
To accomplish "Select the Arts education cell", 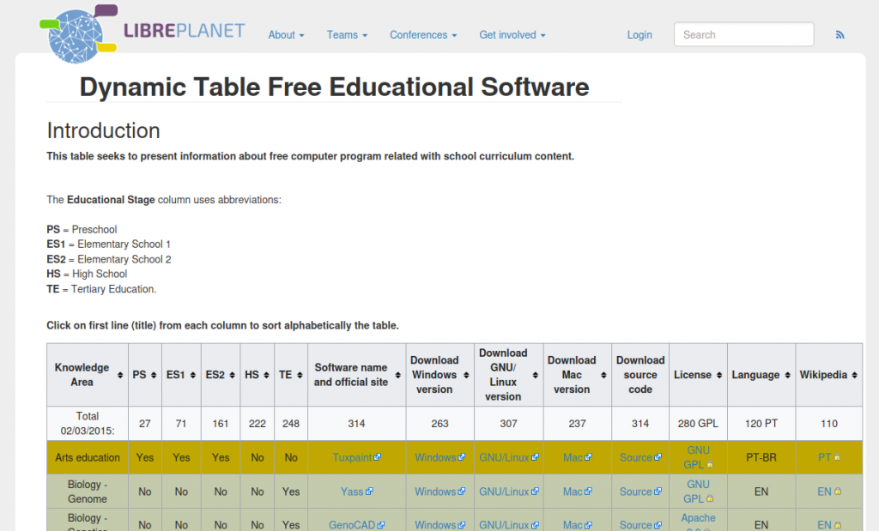I will pyautogui.click(x=88, y=457).
